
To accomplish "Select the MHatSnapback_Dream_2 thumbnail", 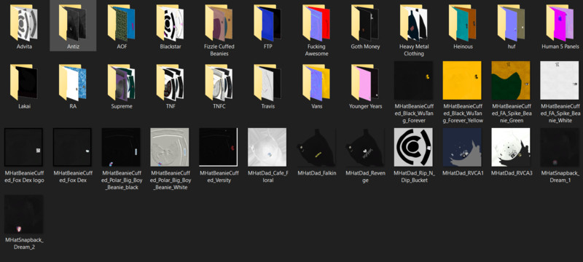I will coord(24,214).
